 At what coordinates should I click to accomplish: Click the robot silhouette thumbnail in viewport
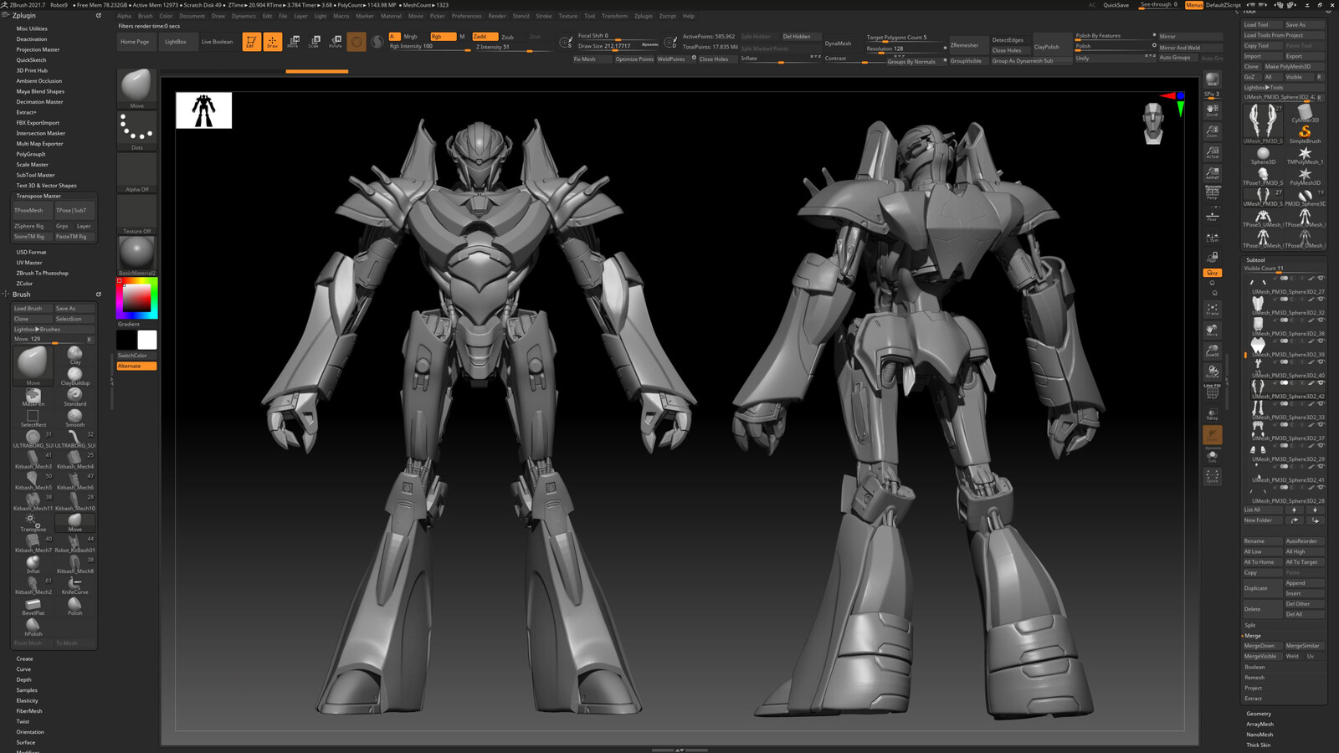point(203,110)
